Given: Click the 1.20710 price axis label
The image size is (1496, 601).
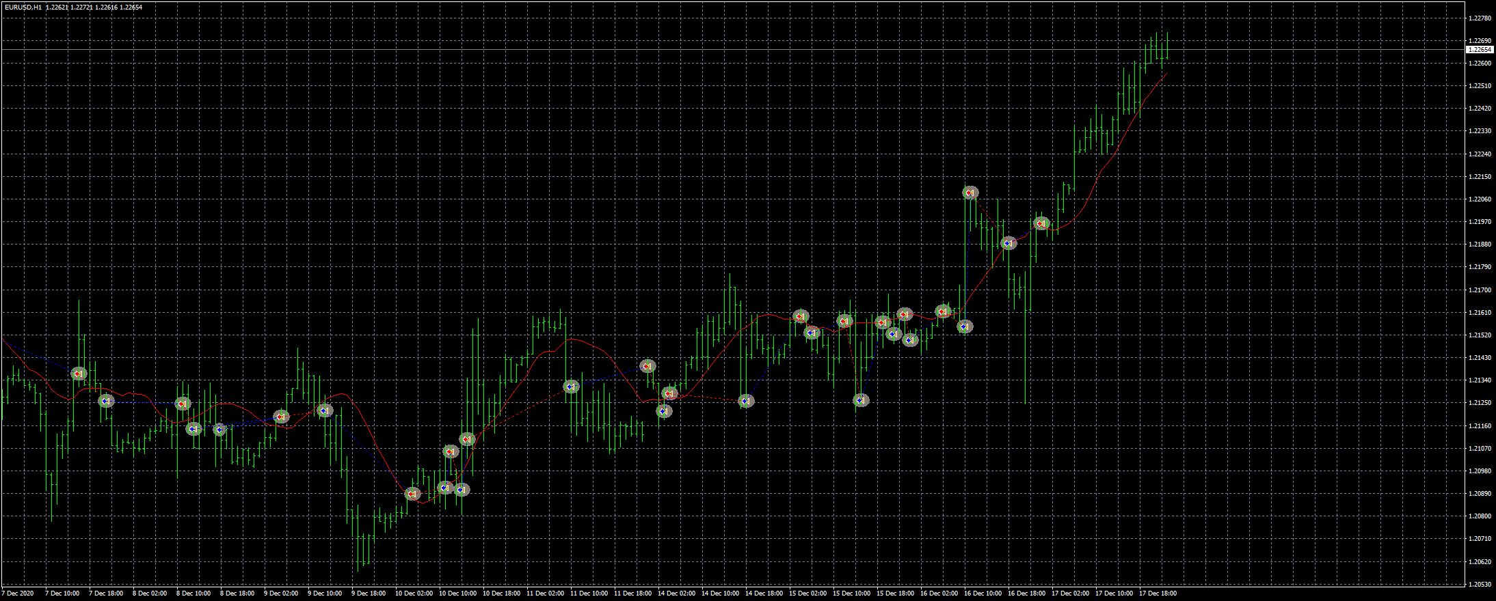Looking at the screenshot, I should pos(1480,539).
